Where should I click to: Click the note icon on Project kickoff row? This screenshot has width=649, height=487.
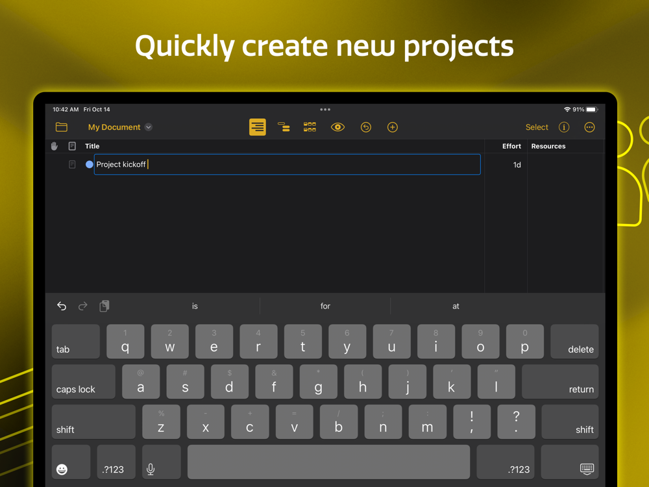coord(72,164)
